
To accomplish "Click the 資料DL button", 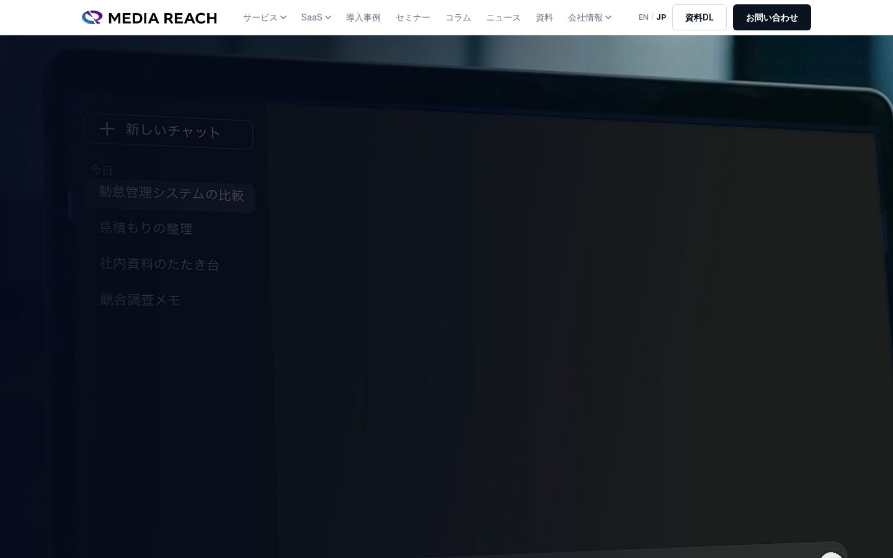I will [x=700, y=17].
